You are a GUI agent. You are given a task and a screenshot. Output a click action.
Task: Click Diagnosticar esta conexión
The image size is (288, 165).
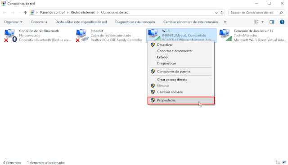coord(135,22)
